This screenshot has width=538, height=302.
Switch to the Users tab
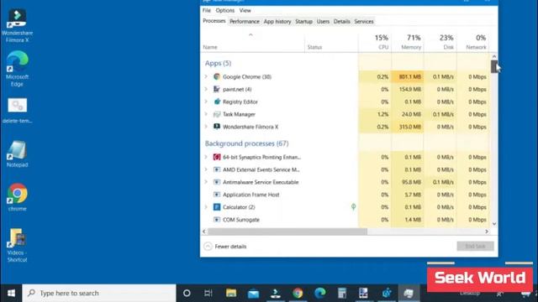point(323,21)
